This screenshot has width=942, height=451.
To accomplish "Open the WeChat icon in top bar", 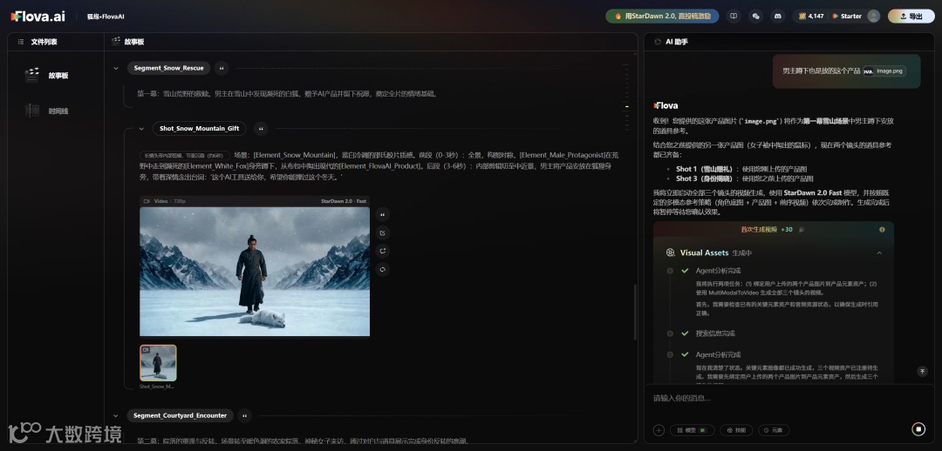I will pos(755,17).
